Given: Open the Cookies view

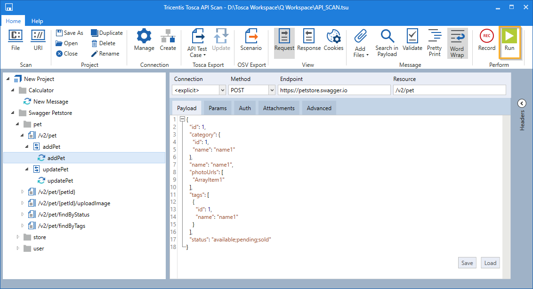Looking at the screenshot, I should [x=333, y=40].
